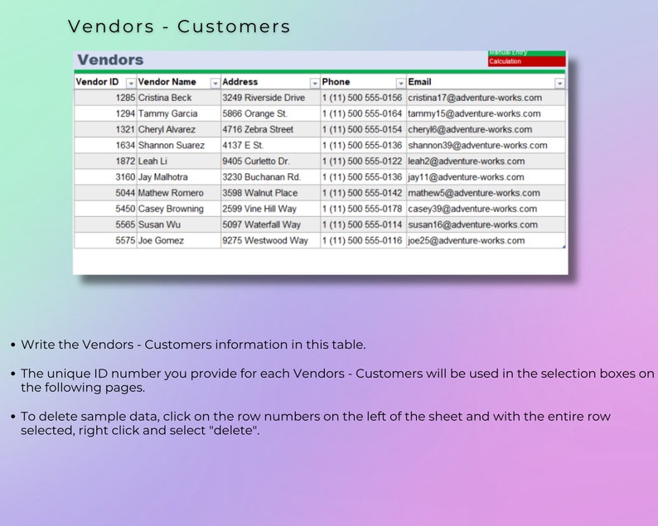Select the tammy15@adventure-works.com email cell
The image size is (658, 526).
click(x=486, y=113)
